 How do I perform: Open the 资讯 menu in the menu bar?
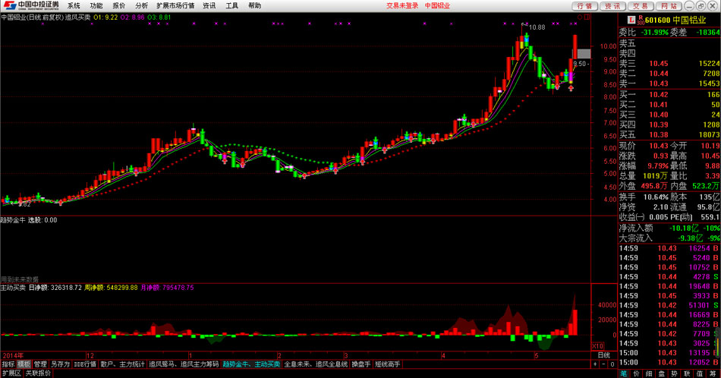pos(209,5)
